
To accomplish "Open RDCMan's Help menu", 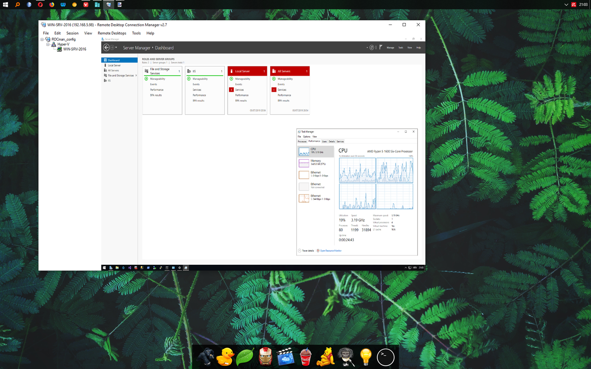I will click(x=150, y=33).
